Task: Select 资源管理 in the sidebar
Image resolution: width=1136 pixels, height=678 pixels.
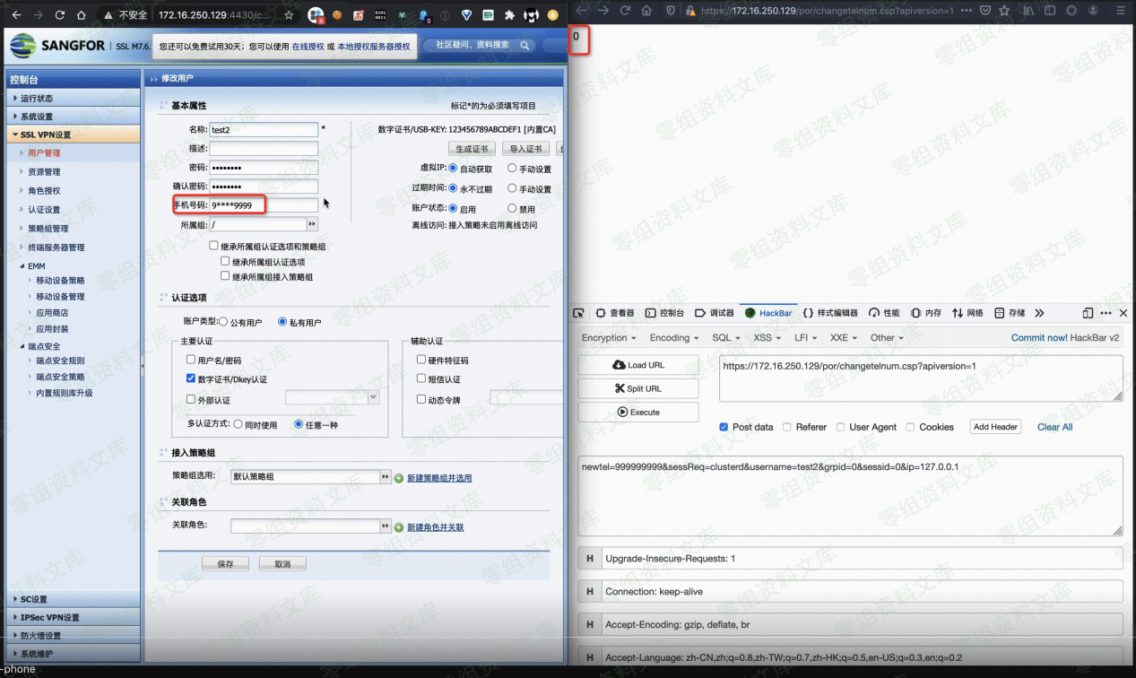Action: tap(44, 172)
